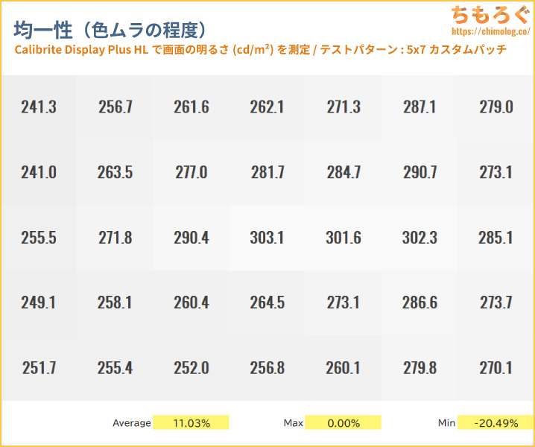Select the 290.4 patch value
535x447 pixels.
click(191, 238)
